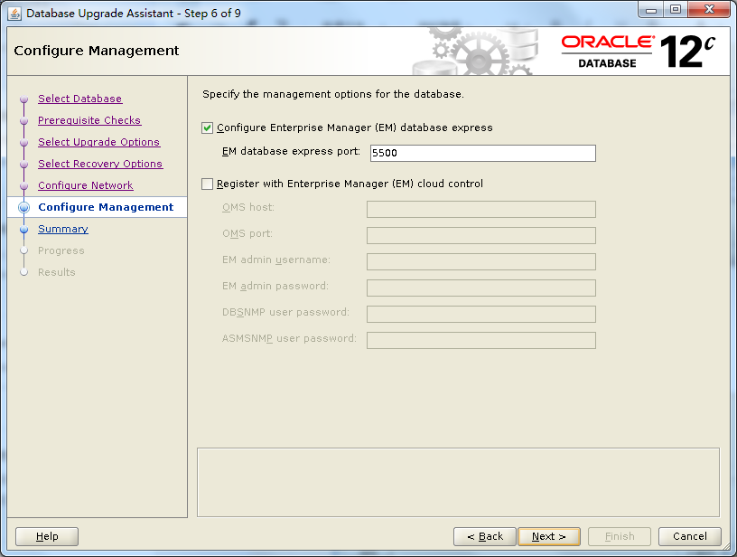This screenshot has height=557, width=737.
Task: Open the Prerequisite Checks step
Action: [x=89, y=120]
